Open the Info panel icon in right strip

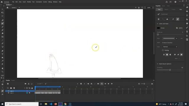(x=187, y=24)
